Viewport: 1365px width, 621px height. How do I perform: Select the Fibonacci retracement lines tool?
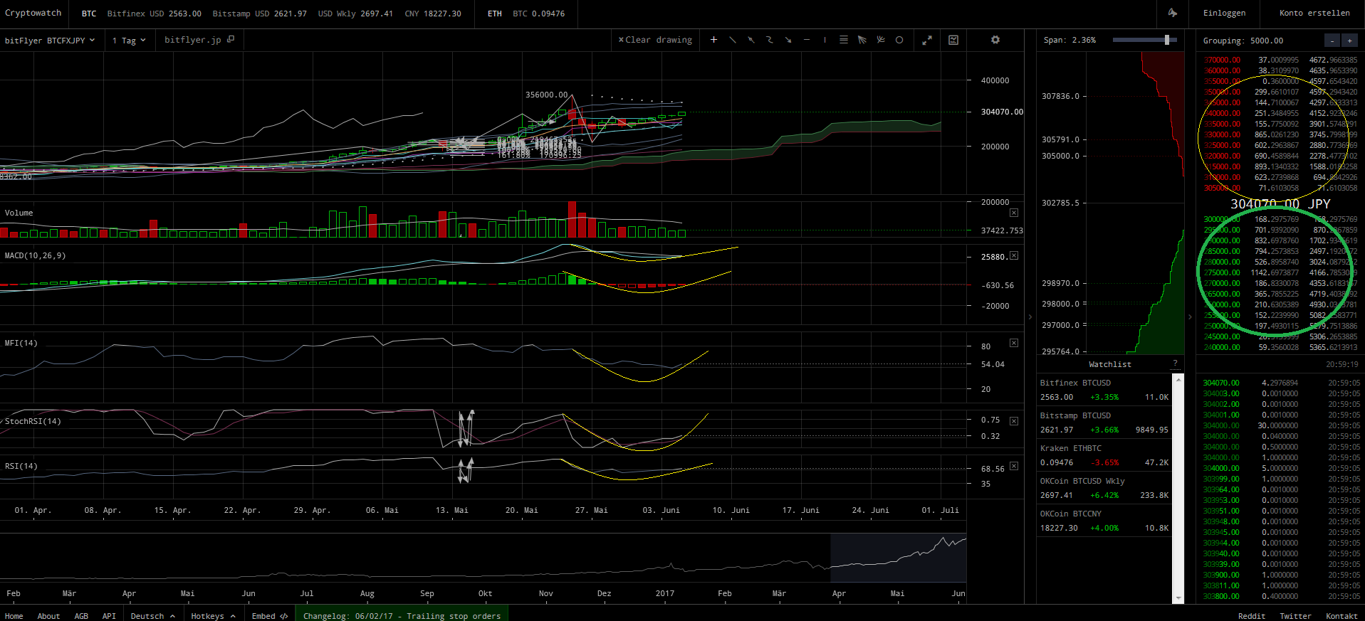pyautogui.click(x=844, y=40)
